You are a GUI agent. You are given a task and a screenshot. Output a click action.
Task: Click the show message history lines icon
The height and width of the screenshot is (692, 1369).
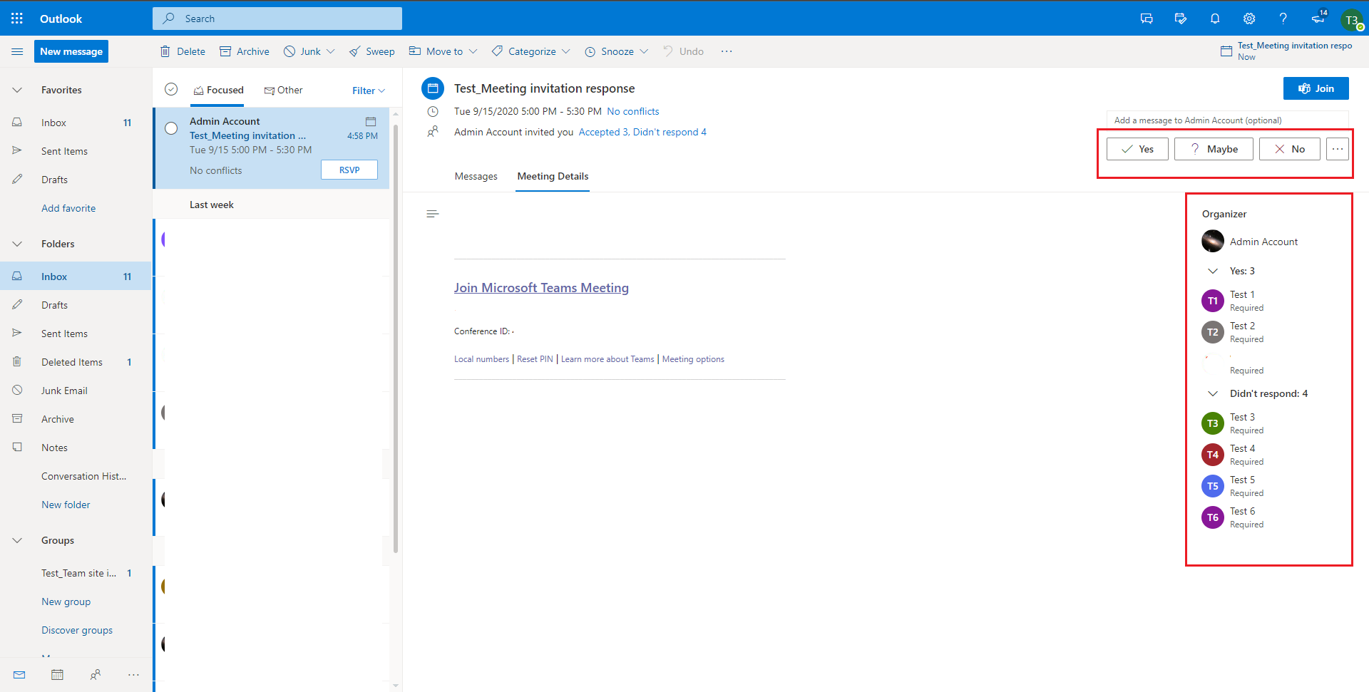pos(432,214)
